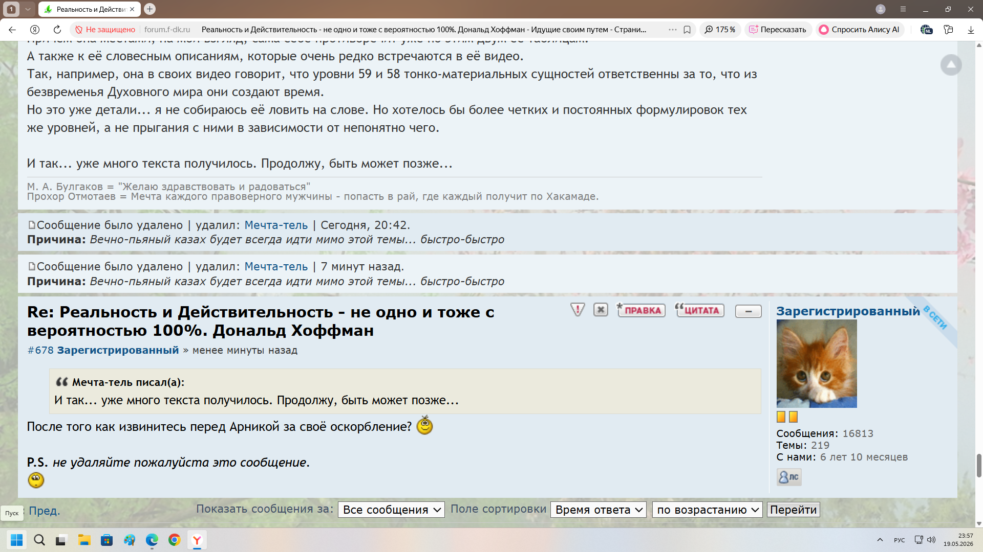
Task: Open the three-dots page menu in the address bar
Action: pyautogui.click(x=672, y=30)
